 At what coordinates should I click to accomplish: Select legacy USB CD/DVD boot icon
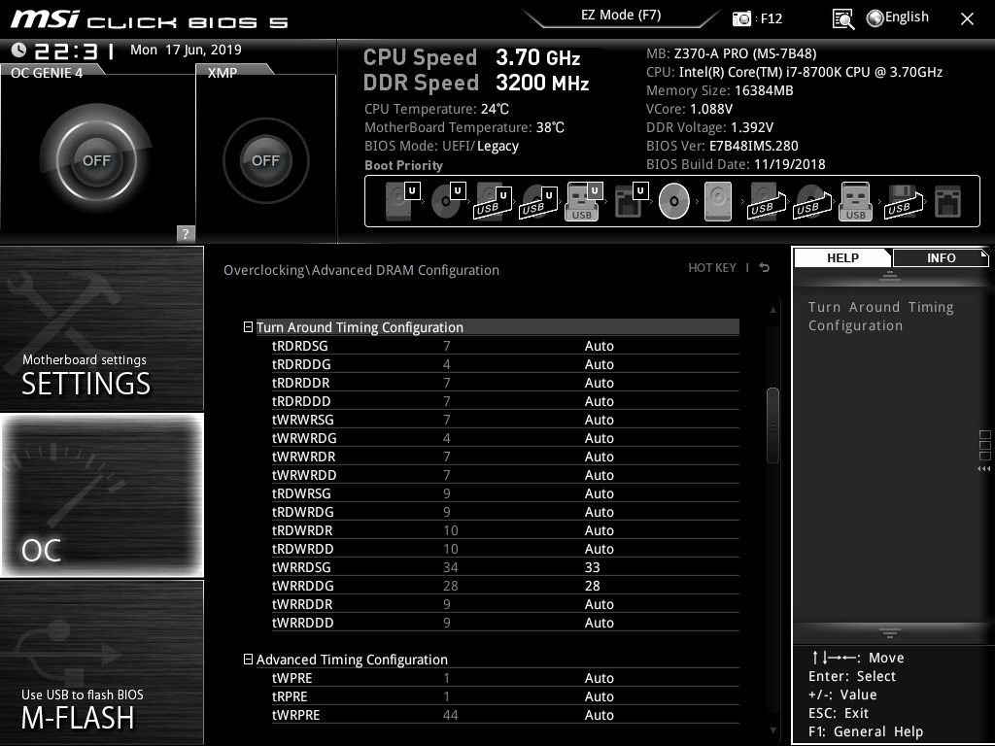point(811,201)
